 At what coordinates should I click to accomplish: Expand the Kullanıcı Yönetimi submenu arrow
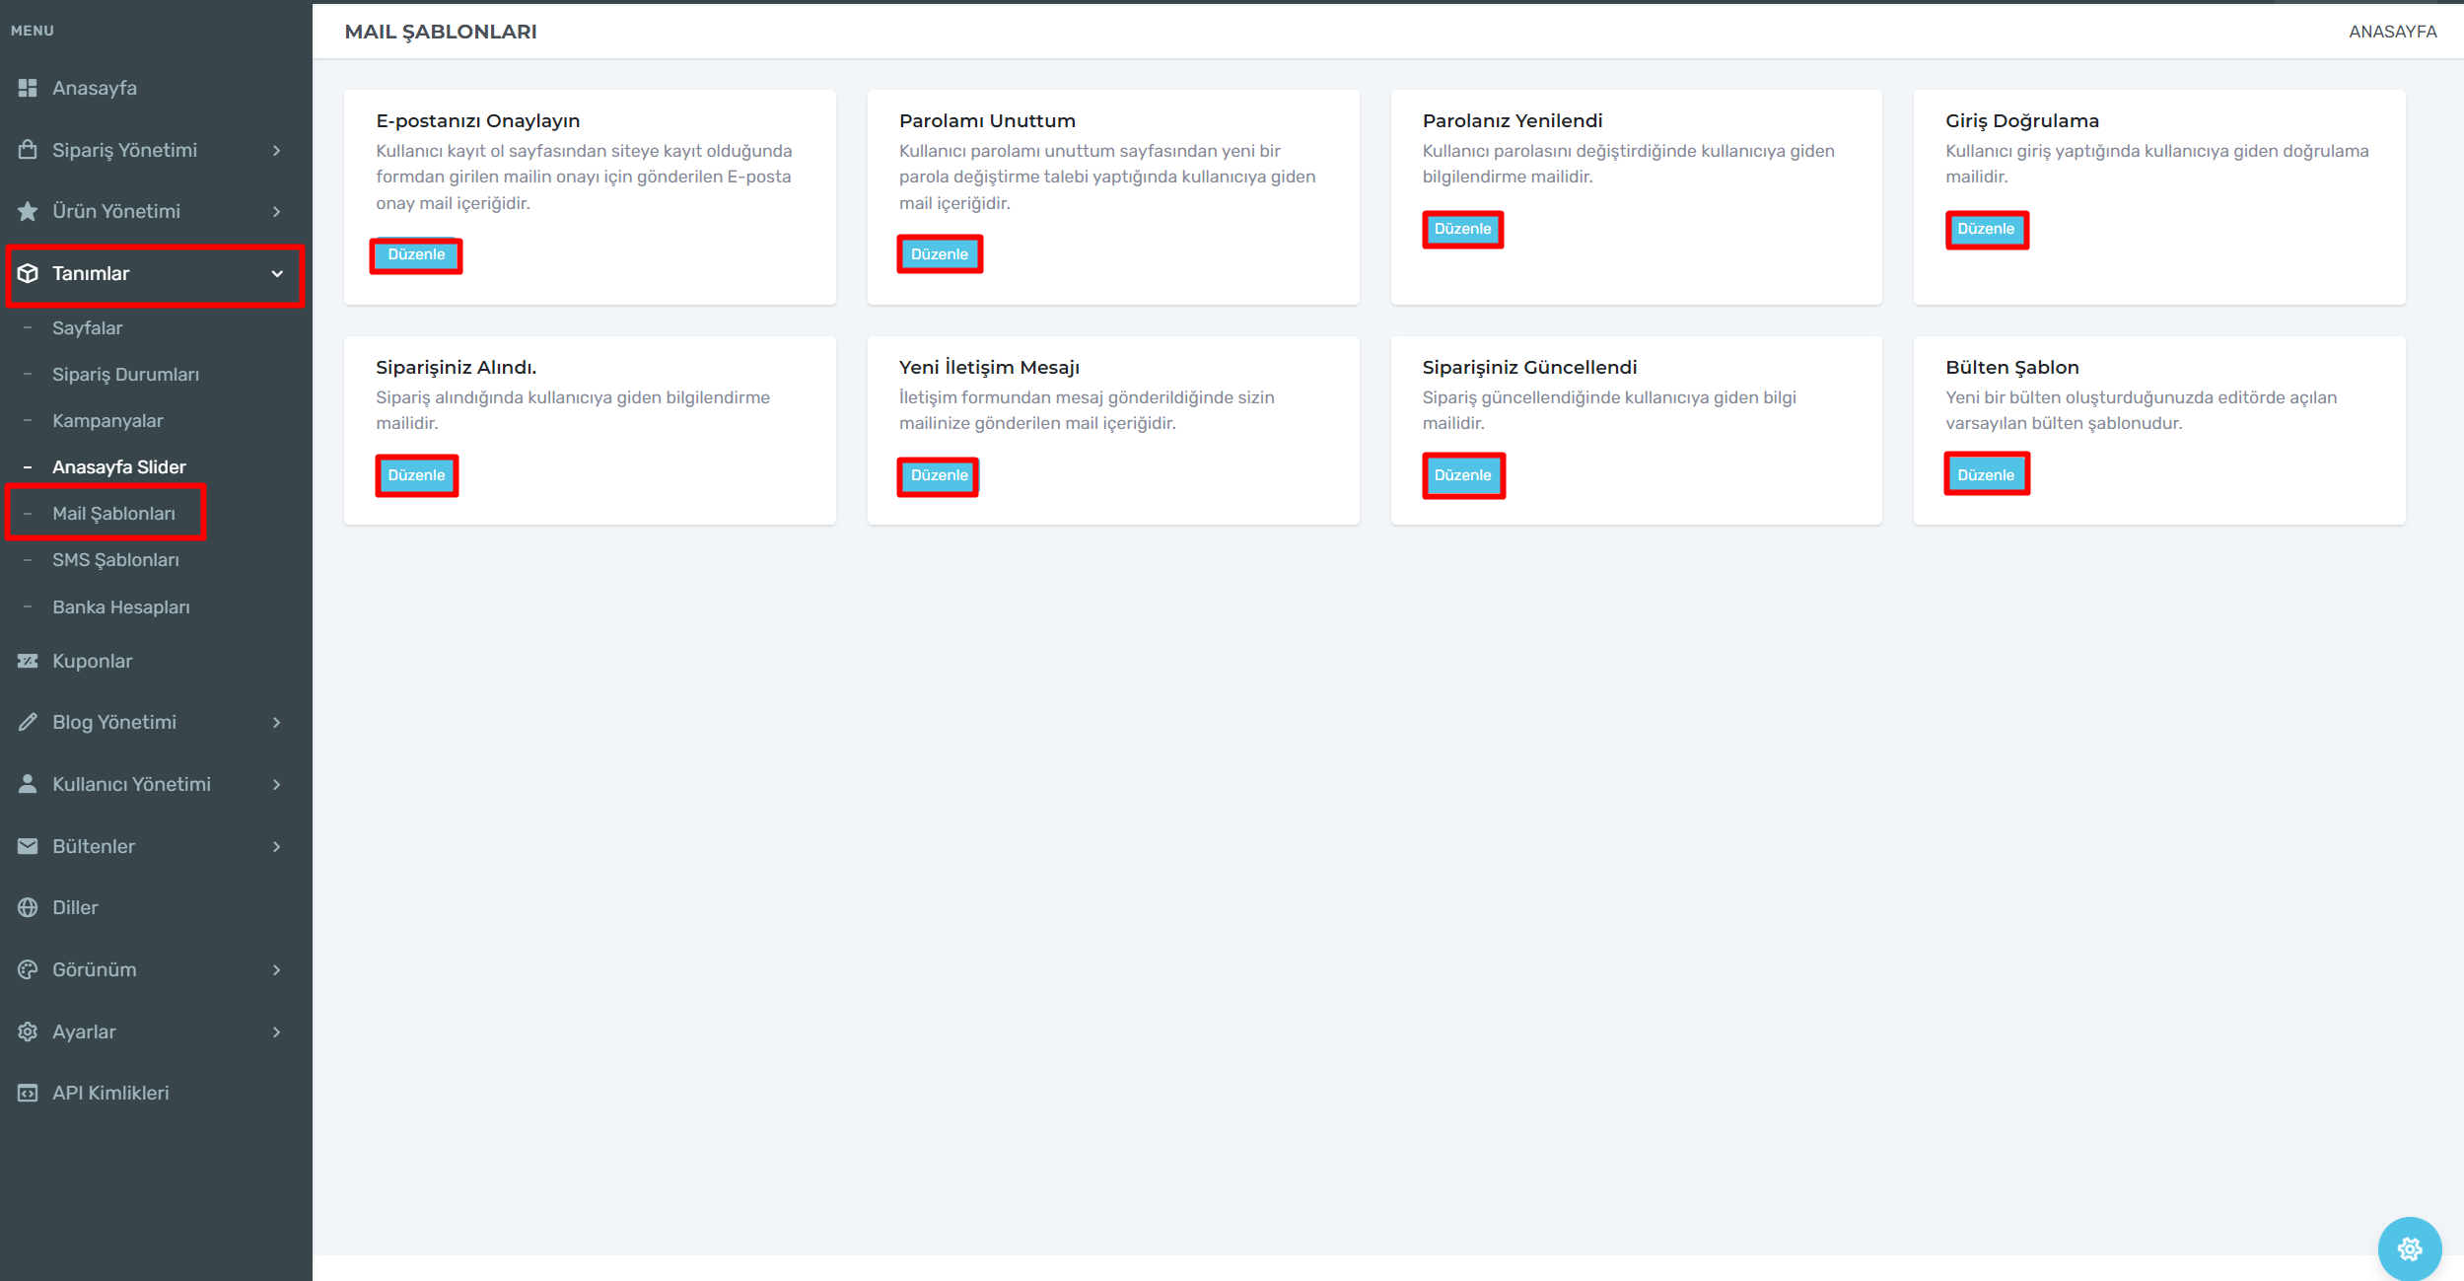277,784
